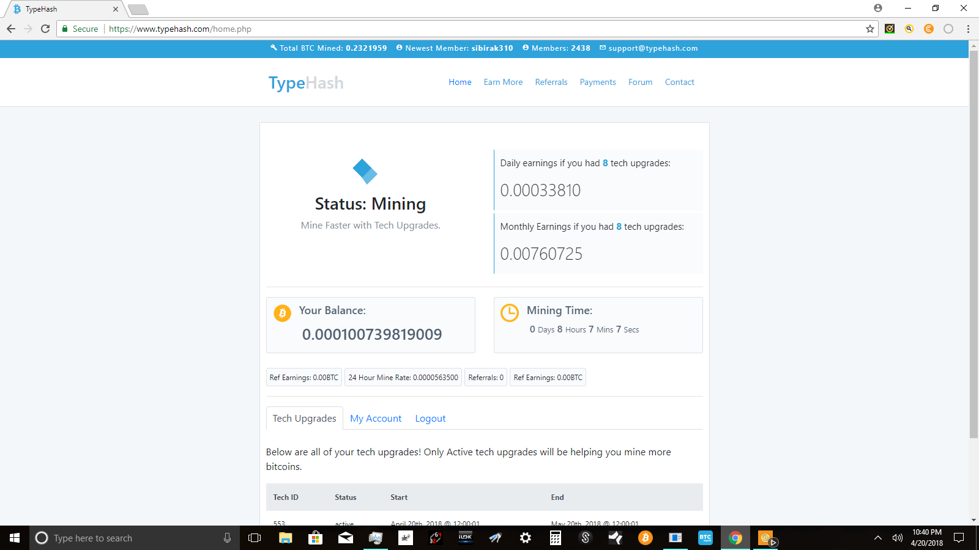Image resolution: width=979 pixels, height=550 pixels.
Task: Open the blue BTC app in taskbar
Action: click(705, 538)
